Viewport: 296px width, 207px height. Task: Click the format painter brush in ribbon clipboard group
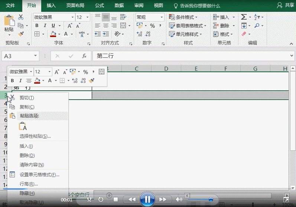click(x=21, y=34)
